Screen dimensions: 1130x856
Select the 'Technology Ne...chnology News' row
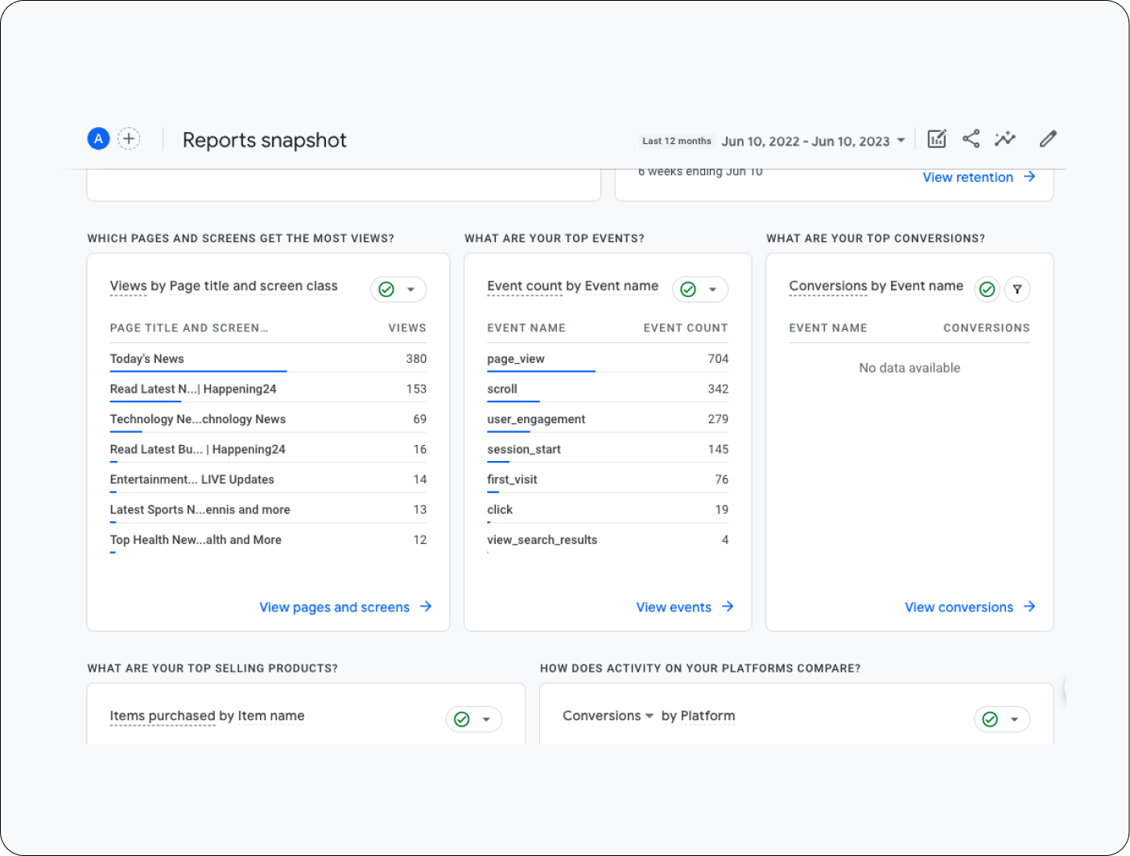point(268,419)
